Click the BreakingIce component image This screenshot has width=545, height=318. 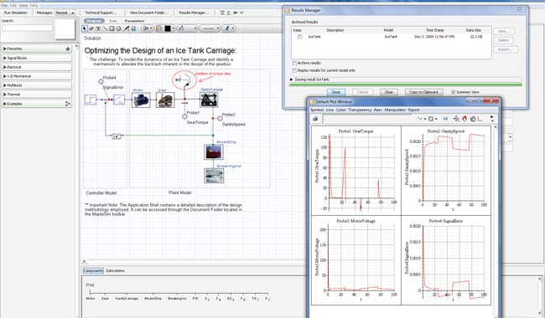[x=214, y=176]
